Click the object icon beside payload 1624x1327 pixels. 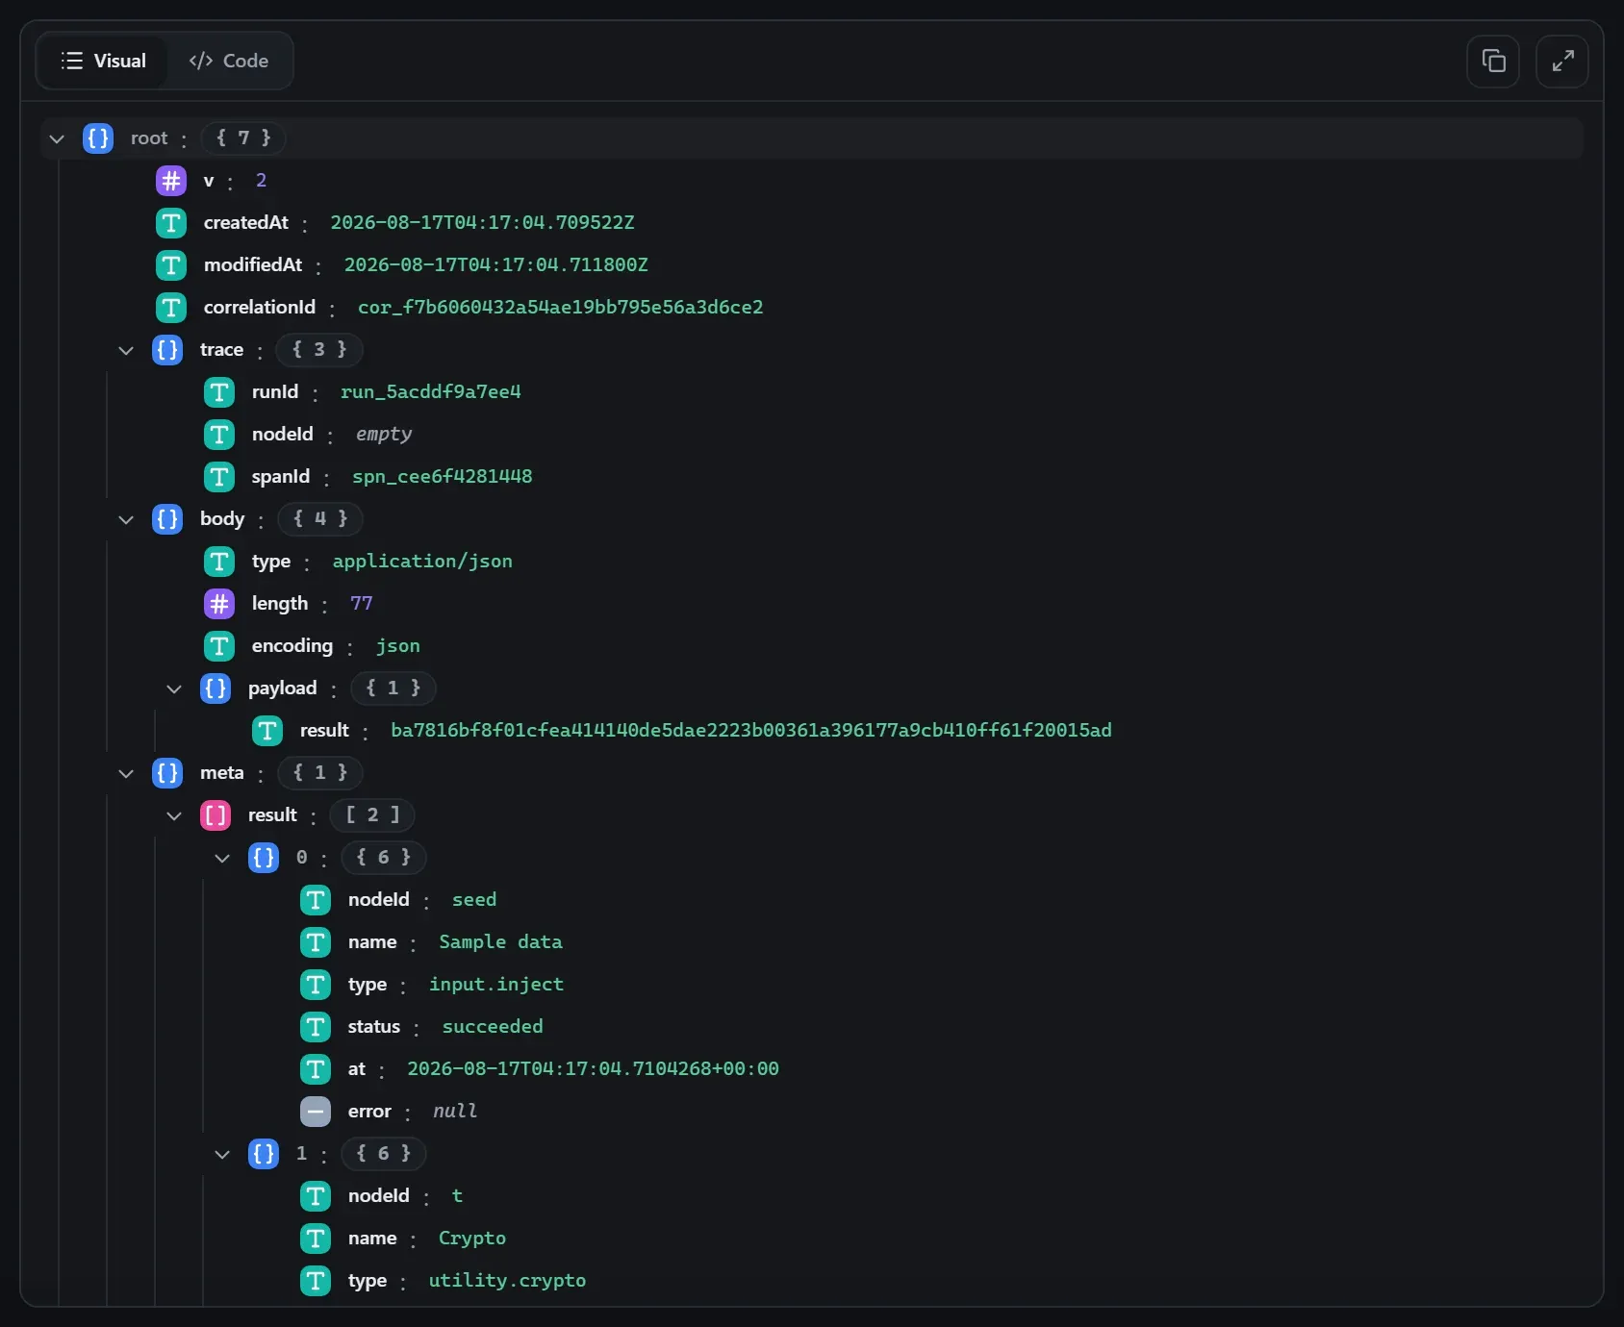coord(216,689)
